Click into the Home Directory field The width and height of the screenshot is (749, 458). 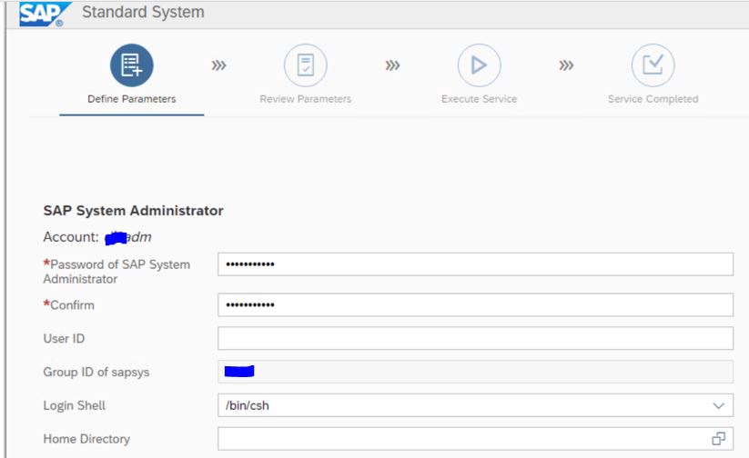476,438
